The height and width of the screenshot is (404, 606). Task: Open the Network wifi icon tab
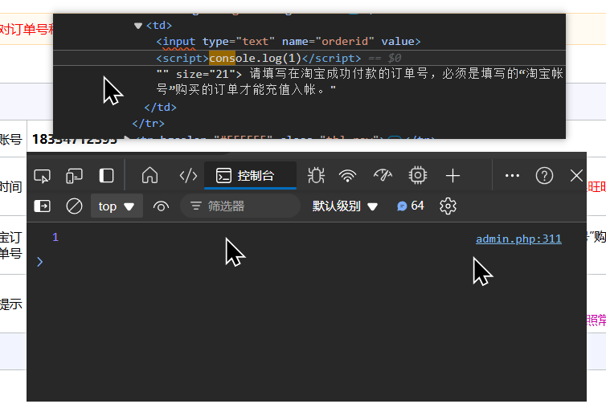347,176
